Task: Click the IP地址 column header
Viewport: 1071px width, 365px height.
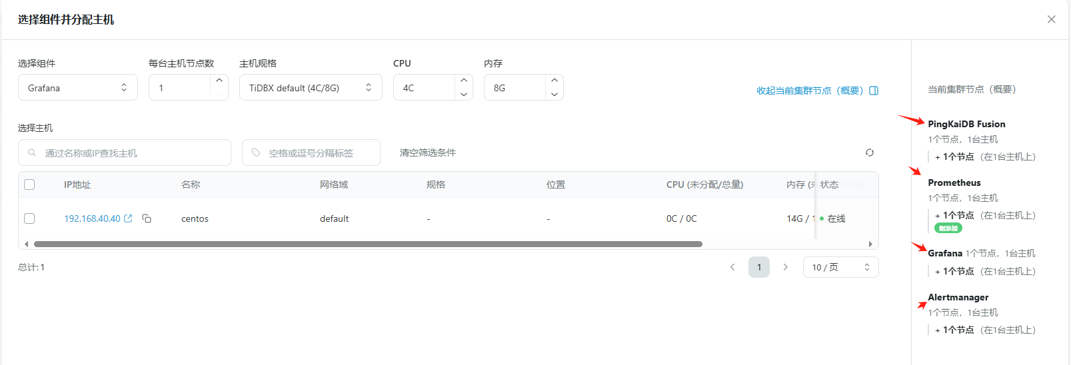Action: point(77,184)
